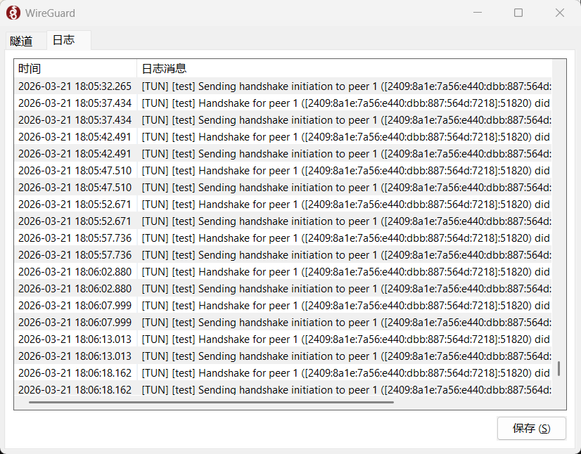The image size is (581, 454).
Task: Select the Handshake entry at 18:06:13.013
Action: point(281,339)
